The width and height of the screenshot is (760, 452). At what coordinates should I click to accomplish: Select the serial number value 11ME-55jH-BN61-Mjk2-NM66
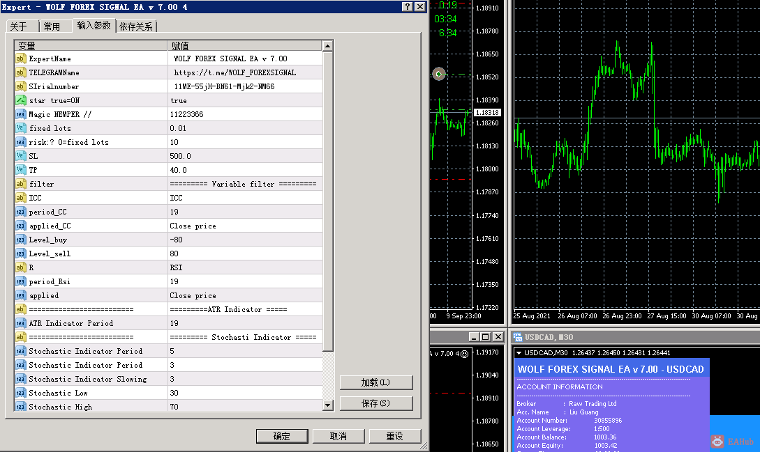point(245,86)
